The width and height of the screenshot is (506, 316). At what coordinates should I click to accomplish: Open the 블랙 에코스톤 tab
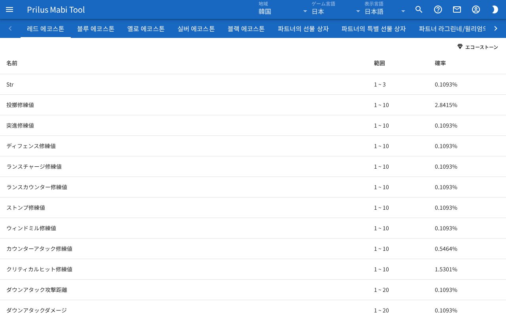pos(246,28)
